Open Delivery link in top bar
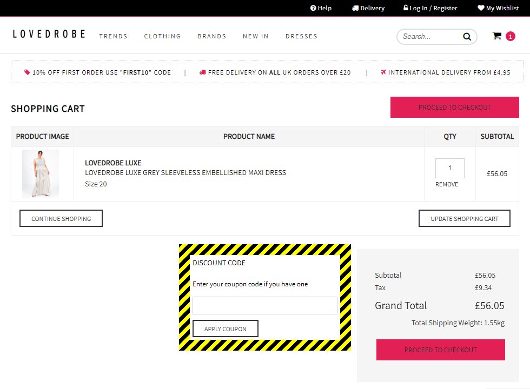Viewport: 530px width, 389px height. 368,8
